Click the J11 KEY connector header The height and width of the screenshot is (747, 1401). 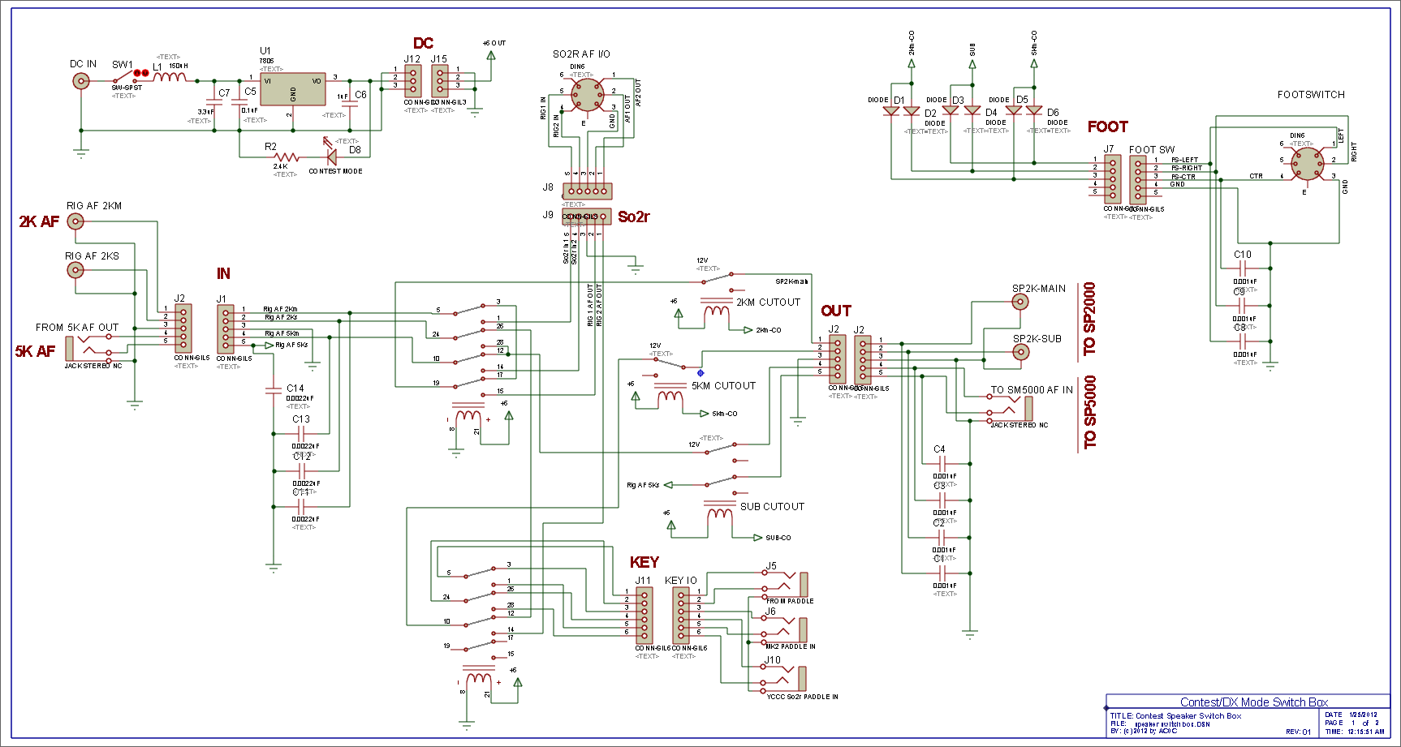pos(644,616)
